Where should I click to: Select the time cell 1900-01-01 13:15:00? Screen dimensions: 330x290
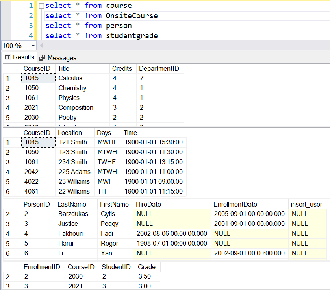coord(154,162)
